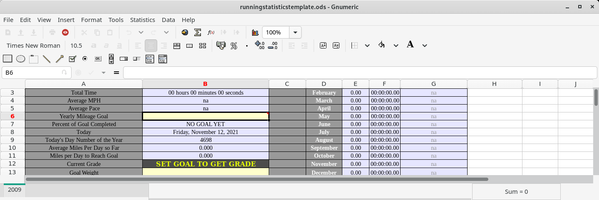Click the equals sign enter formula button

tap(116, 73)
